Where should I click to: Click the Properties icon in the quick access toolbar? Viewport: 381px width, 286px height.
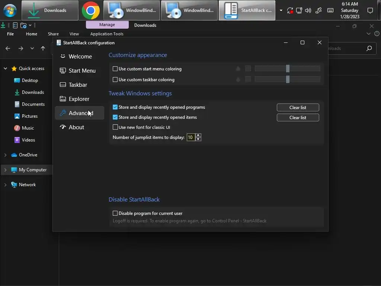pos(15,25)
